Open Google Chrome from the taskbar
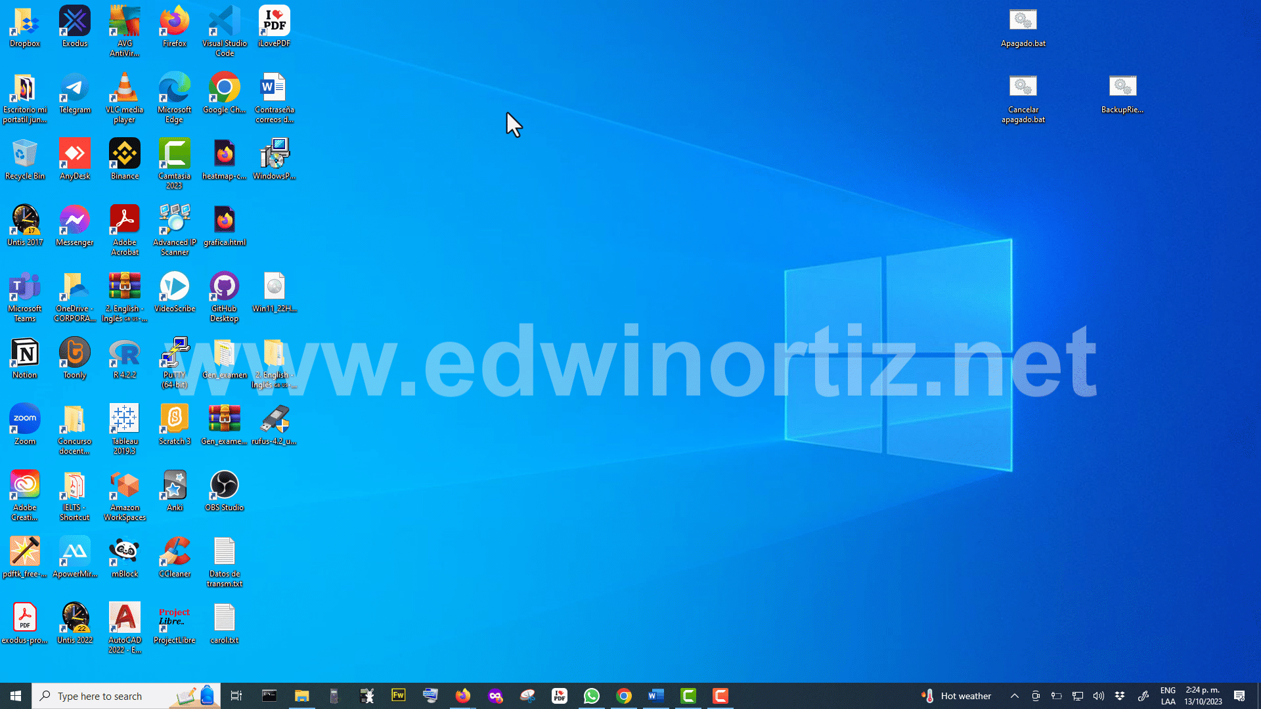Viewport: 1261px width, 709px height. (624, 696)
